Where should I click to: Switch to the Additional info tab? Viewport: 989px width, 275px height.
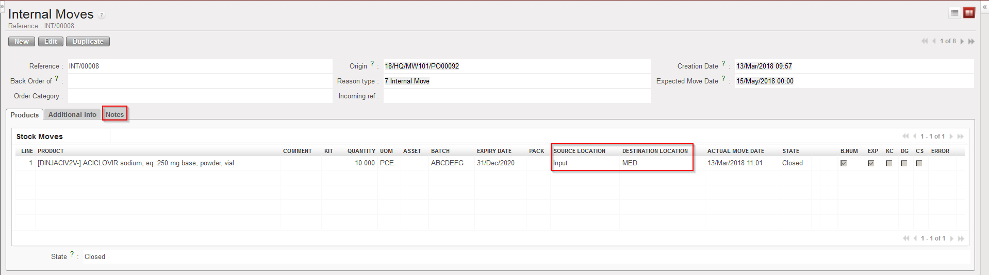coord(72,114)
